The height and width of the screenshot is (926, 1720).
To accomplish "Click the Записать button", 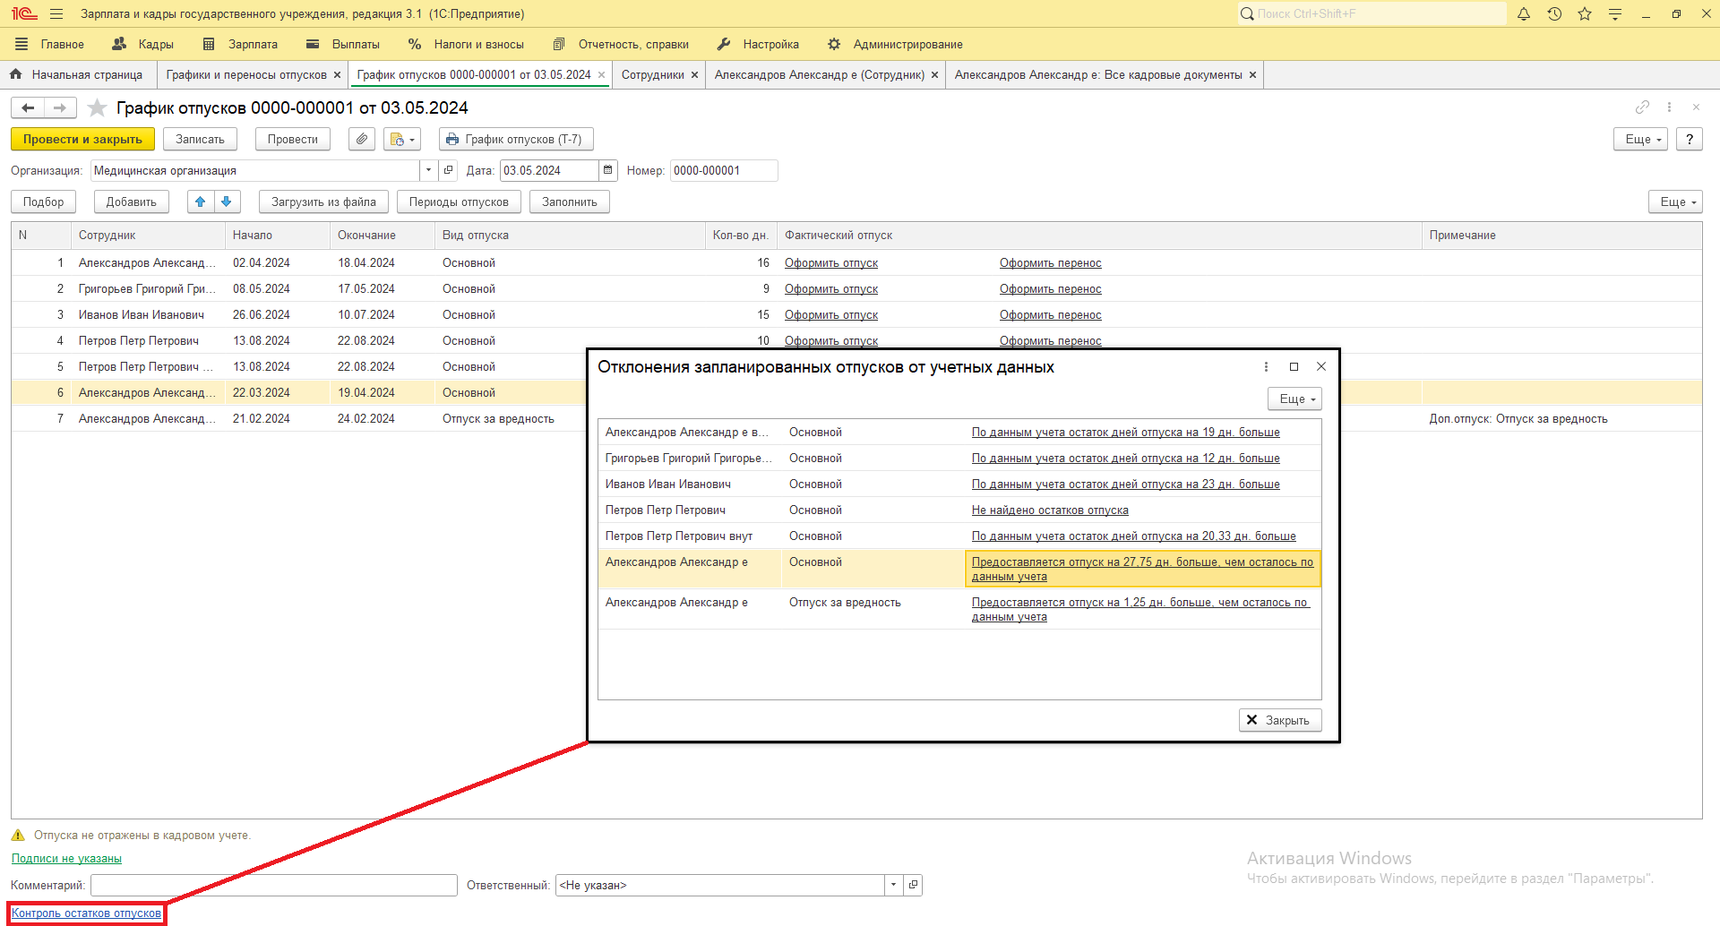I will pos(200,140).
